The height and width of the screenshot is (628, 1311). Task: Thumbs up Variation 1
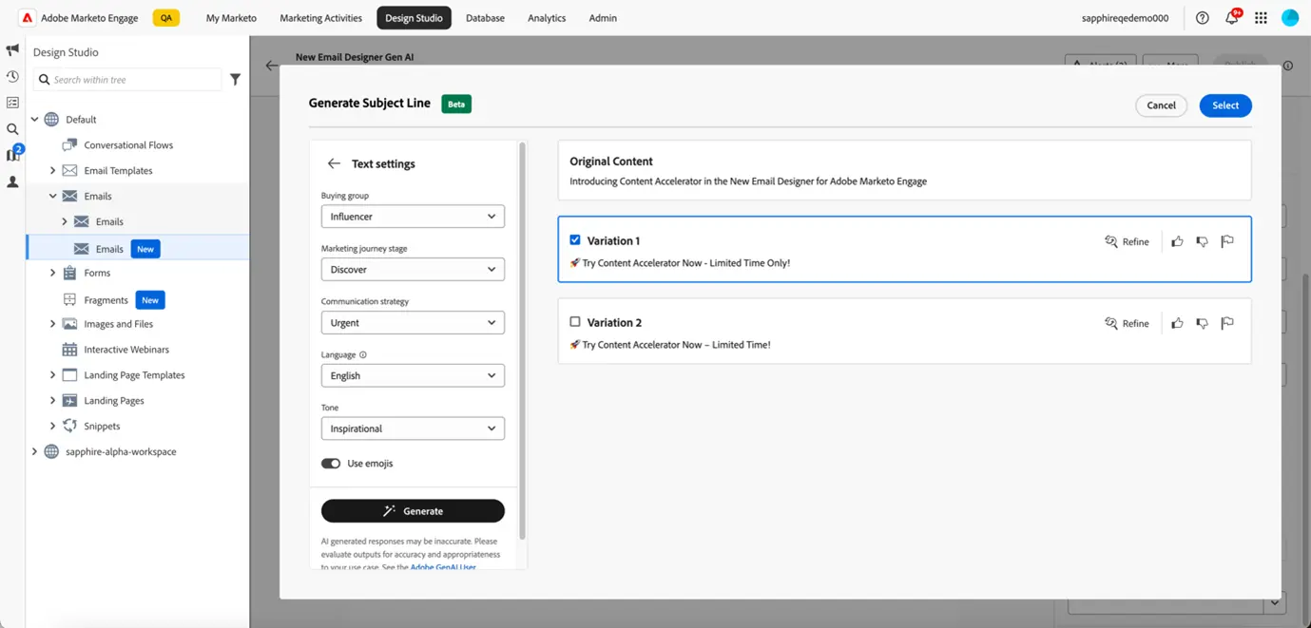click(1177, 241)
